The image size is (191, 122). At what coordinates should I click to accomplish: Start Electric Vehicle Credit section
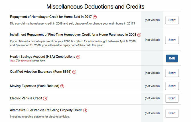(172, 98)
